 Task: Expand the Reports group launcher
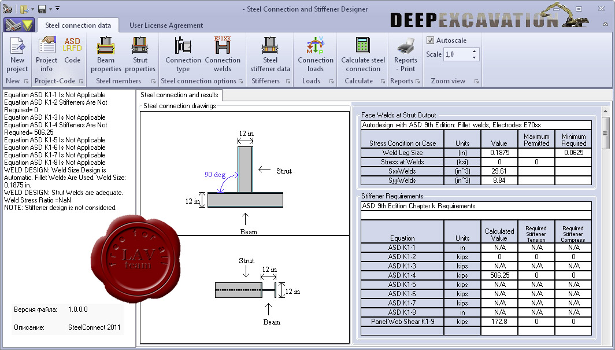click(418, 81)
